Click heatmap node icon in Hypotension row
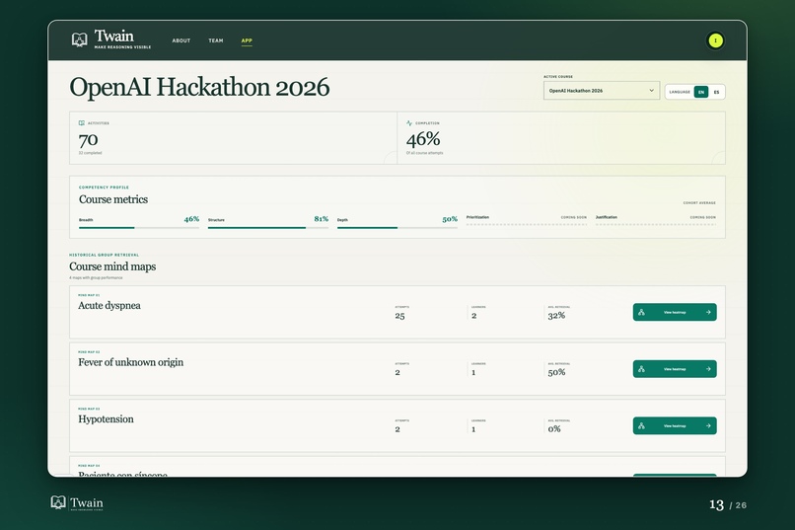Screen dimensions: 795x530 click(641, 426)
